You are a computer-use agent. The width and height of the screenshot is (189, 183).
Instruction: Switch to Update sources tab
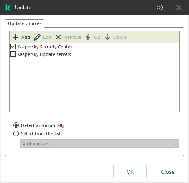click(x=25, y=23)
